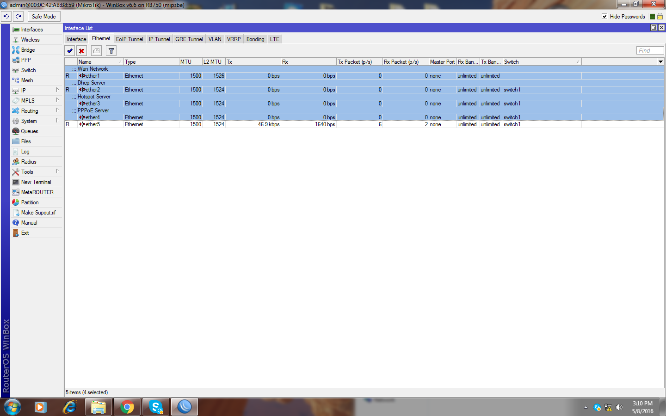Image resolution: width=666 pixels, height=416 pixels.
Task: Add a comment using the comment icon
Action: tap(96, 50)
